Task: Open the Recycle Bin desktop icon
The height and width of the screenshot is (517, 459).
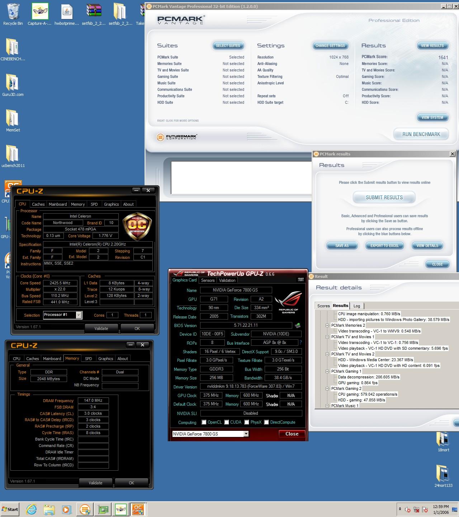Action: pyautogui.click(x=13, y=14)
